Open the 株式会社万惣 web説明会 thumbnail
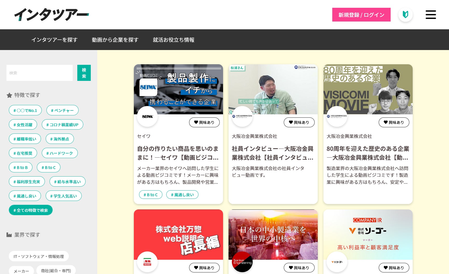The image size is (449, 274). coord(178,235)
